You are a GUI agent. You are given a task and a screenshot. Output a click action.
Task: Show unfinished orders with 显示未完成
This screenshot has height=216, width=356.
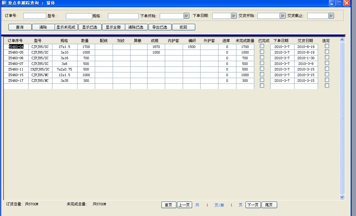pos(66,27)
